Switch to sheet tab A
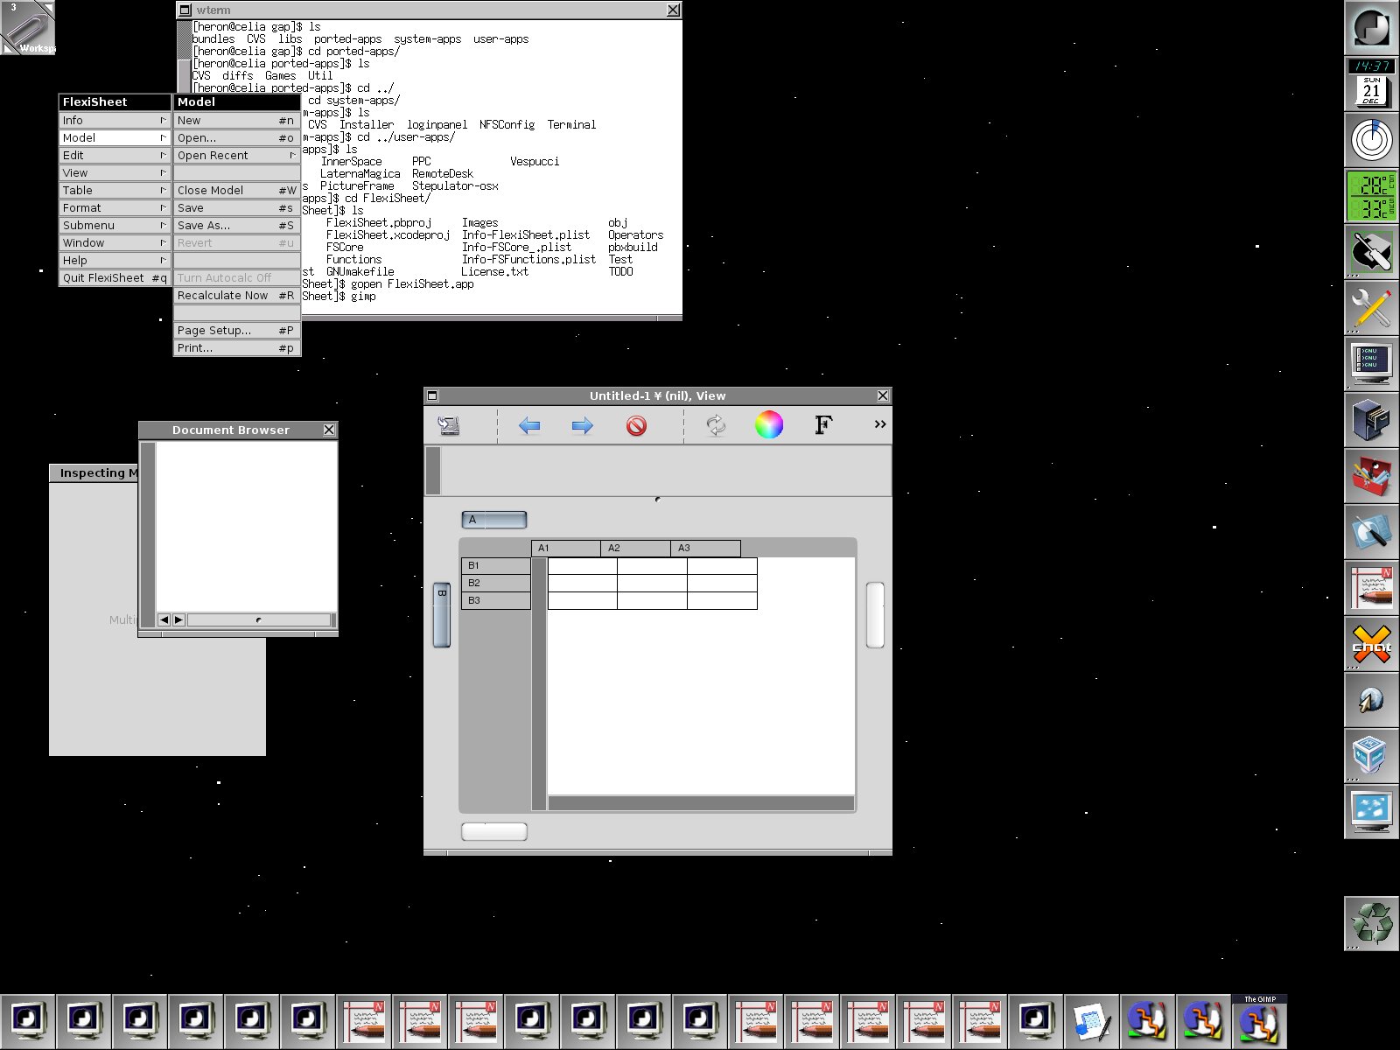This screenshot has width=1400, height=1050. pos(493,519)
